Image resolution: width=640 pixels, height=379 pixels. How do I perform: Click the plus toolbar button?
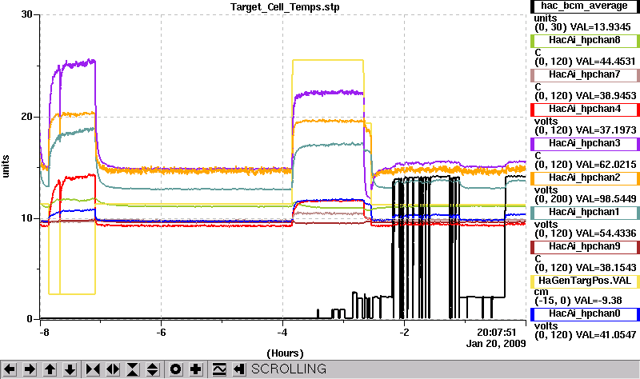point(196,369)
